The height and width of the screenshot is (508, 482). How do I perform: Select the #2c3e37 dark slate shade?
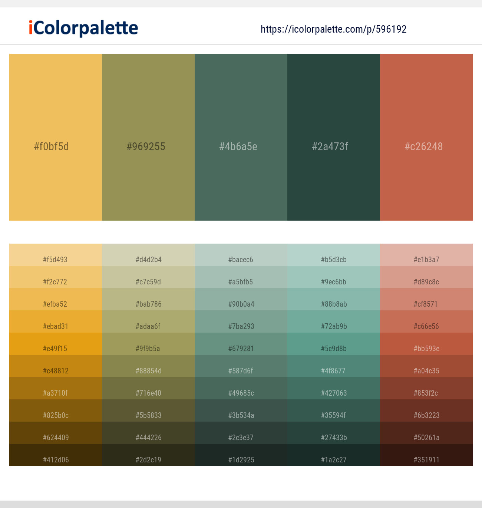pyautogui.click(x=241, y=433)
